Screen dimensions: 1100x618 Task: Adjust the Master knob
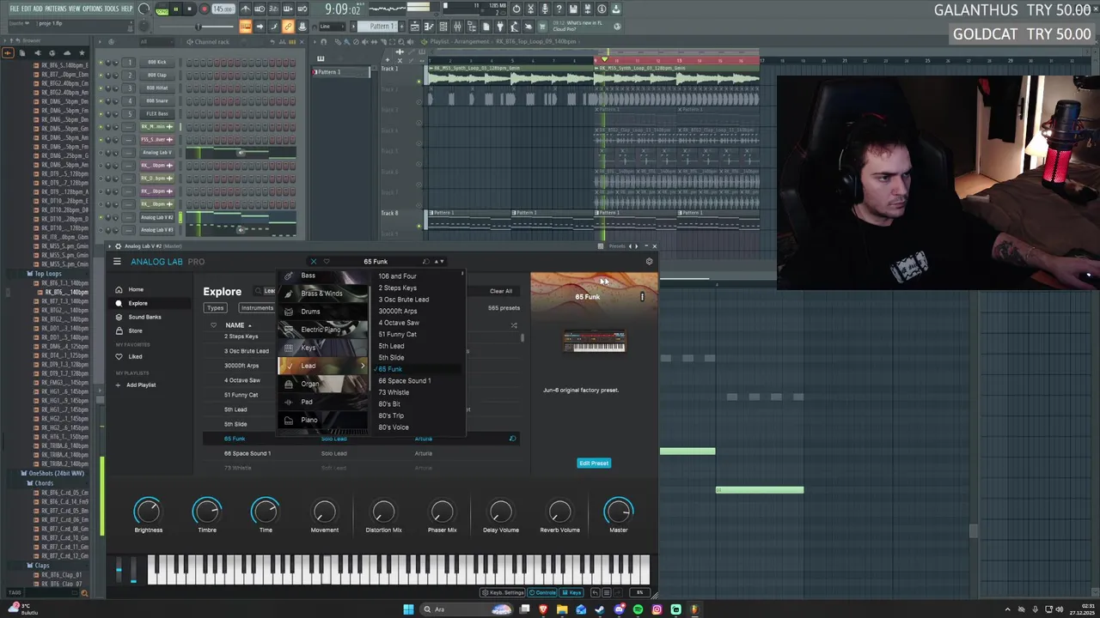[619, 512]
